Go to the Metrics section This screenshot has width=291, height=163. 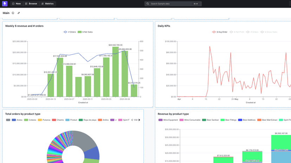pos(47,4)
